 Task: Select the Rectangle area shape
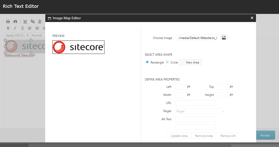pos(147,62)
